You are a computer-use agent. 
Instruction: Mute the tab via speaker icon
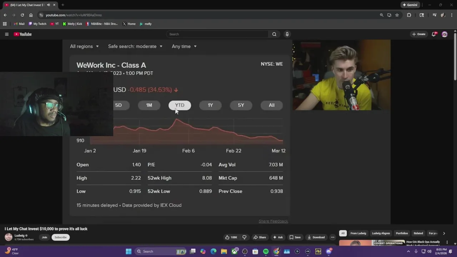pos(48,5)
